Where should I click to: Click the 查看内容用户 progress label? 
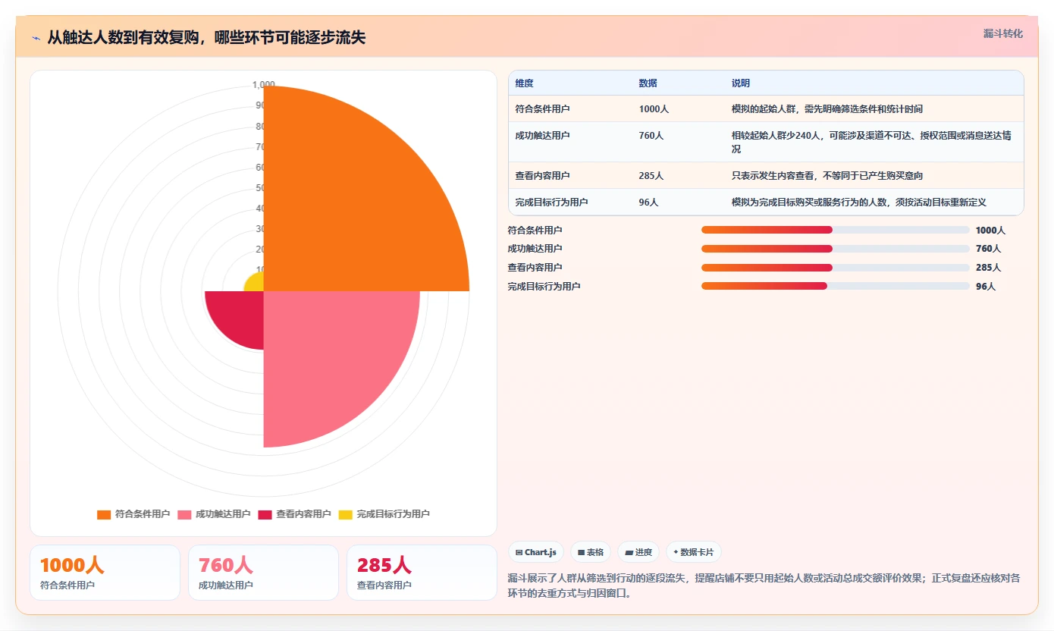point(535,268)
